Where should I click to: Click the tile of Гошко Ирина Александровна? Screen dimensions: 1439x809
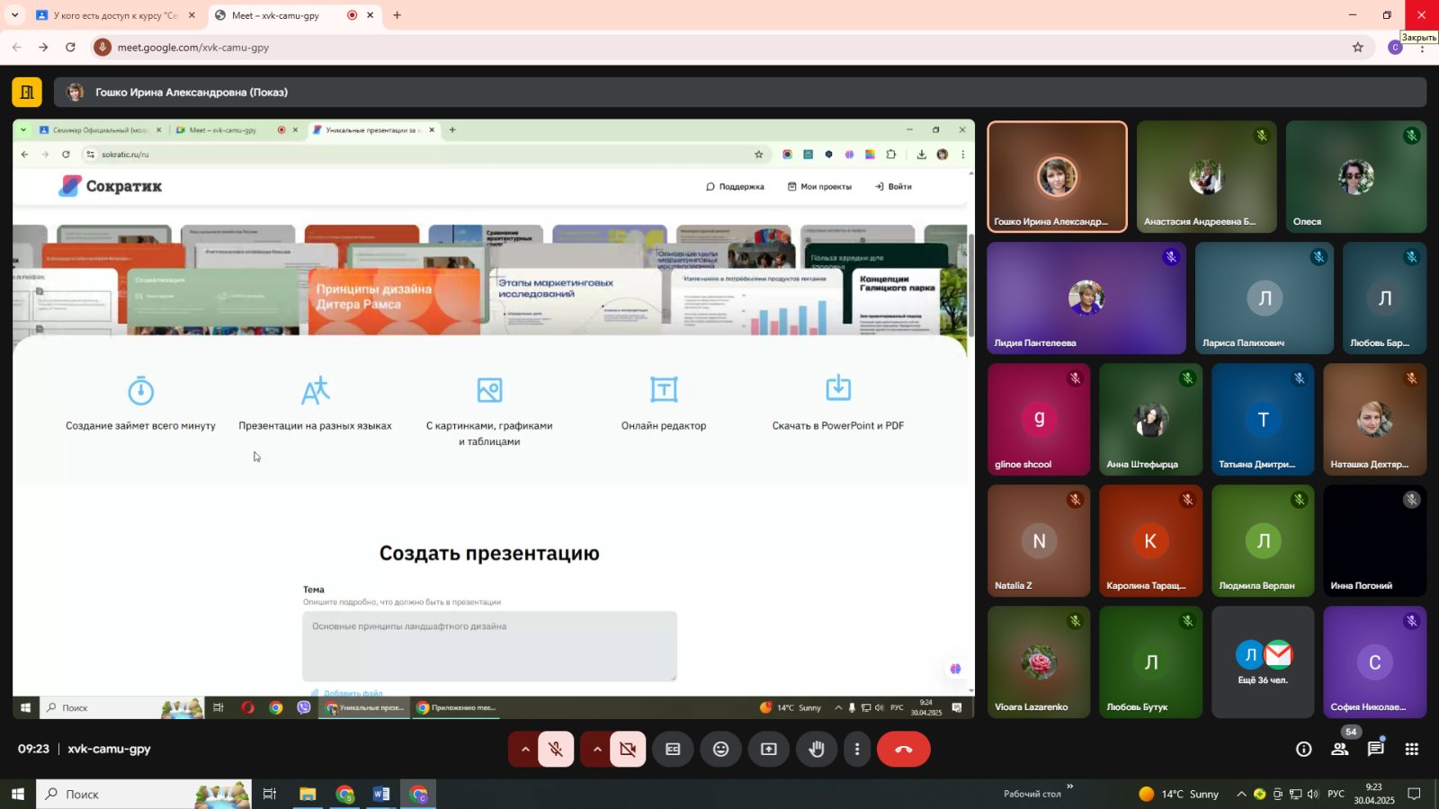click(x=1057, y=177)
